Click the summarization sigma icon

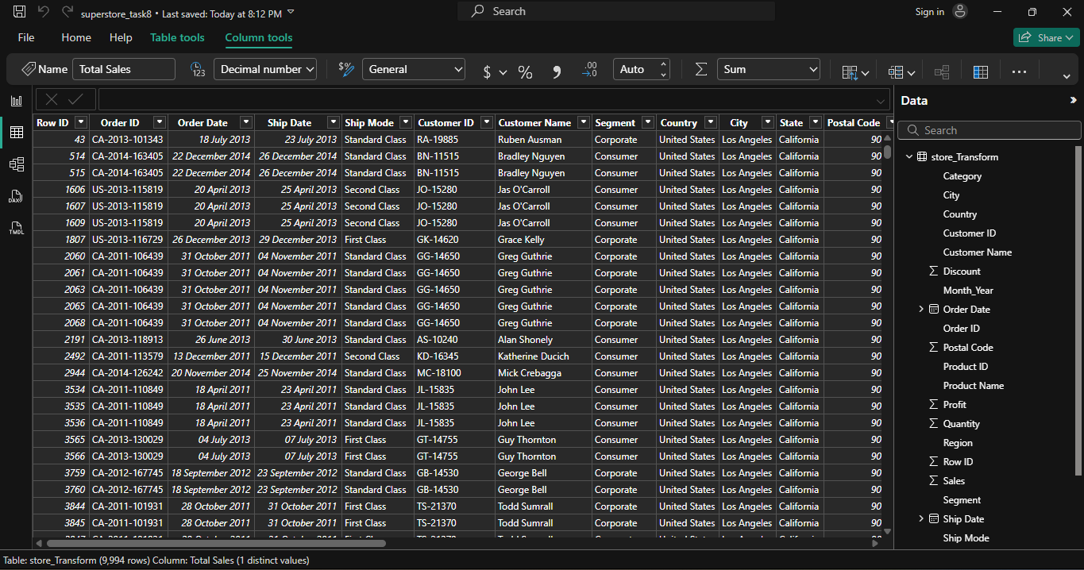pos(700,71)
